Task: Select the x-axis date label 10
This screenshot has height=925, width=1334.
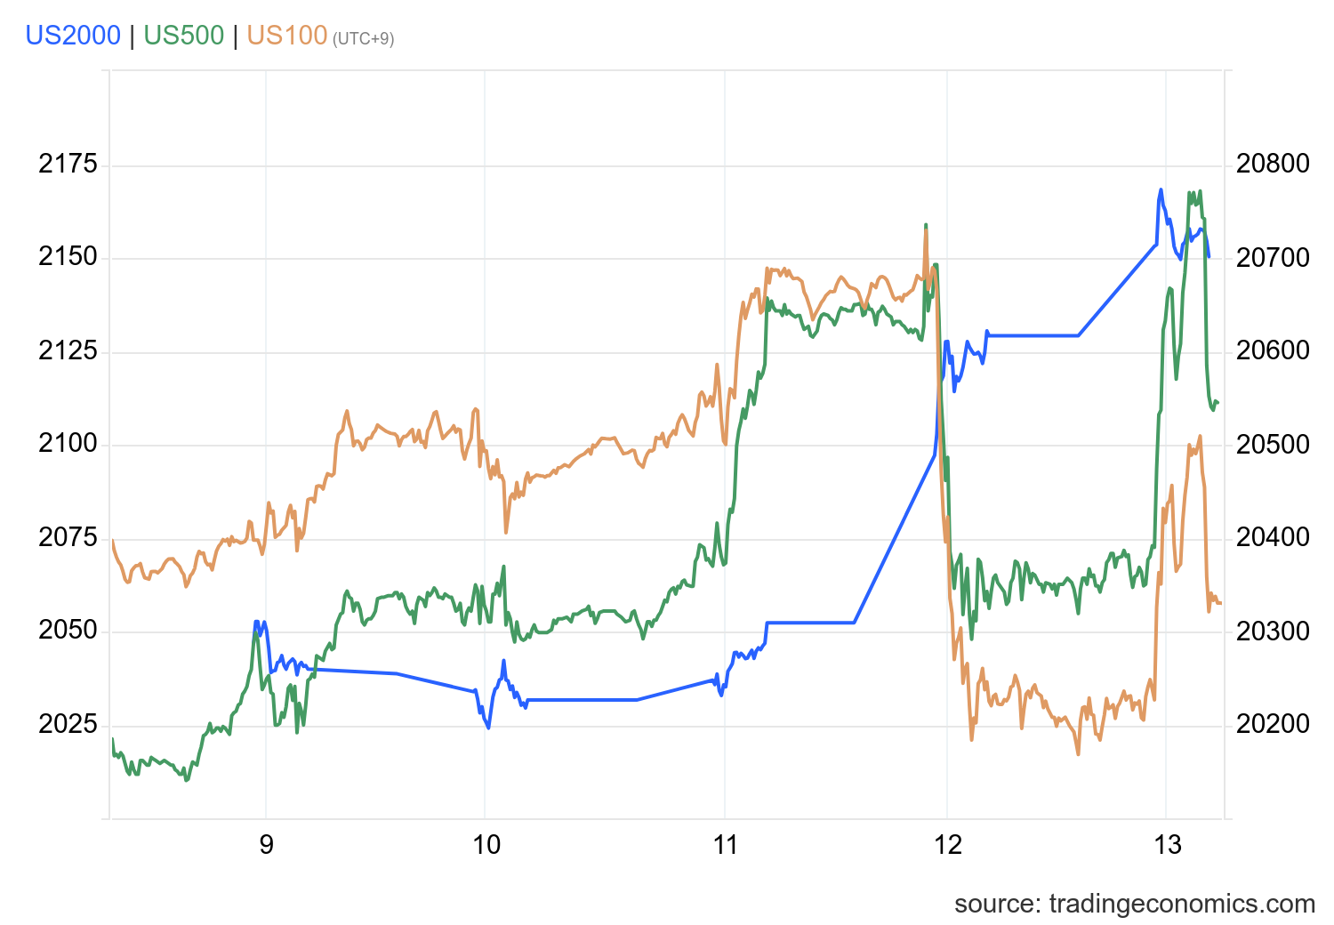Action: pyautogui.click(x=486, y=845)
